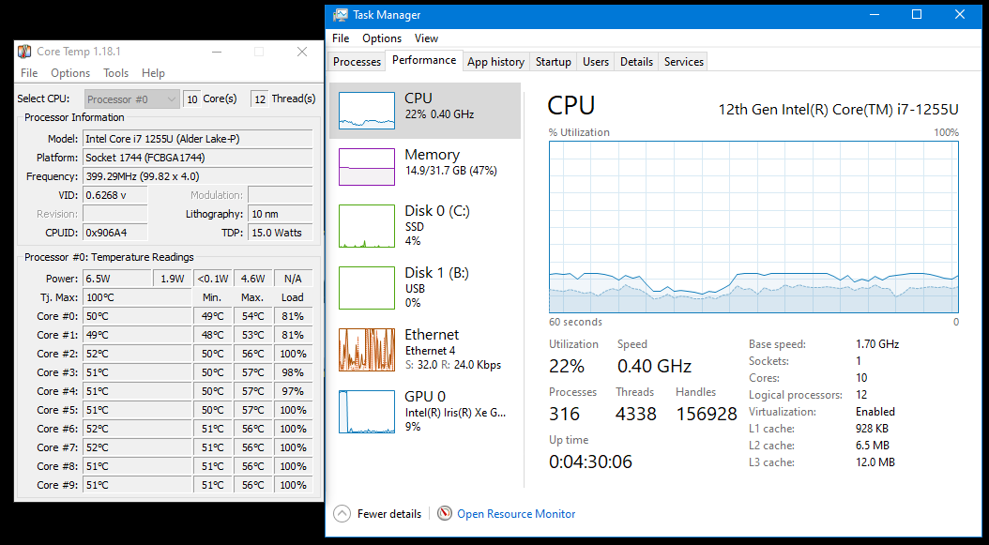
Task: Select CPU in performance sidebar
Action: click(x=425, y=111)
